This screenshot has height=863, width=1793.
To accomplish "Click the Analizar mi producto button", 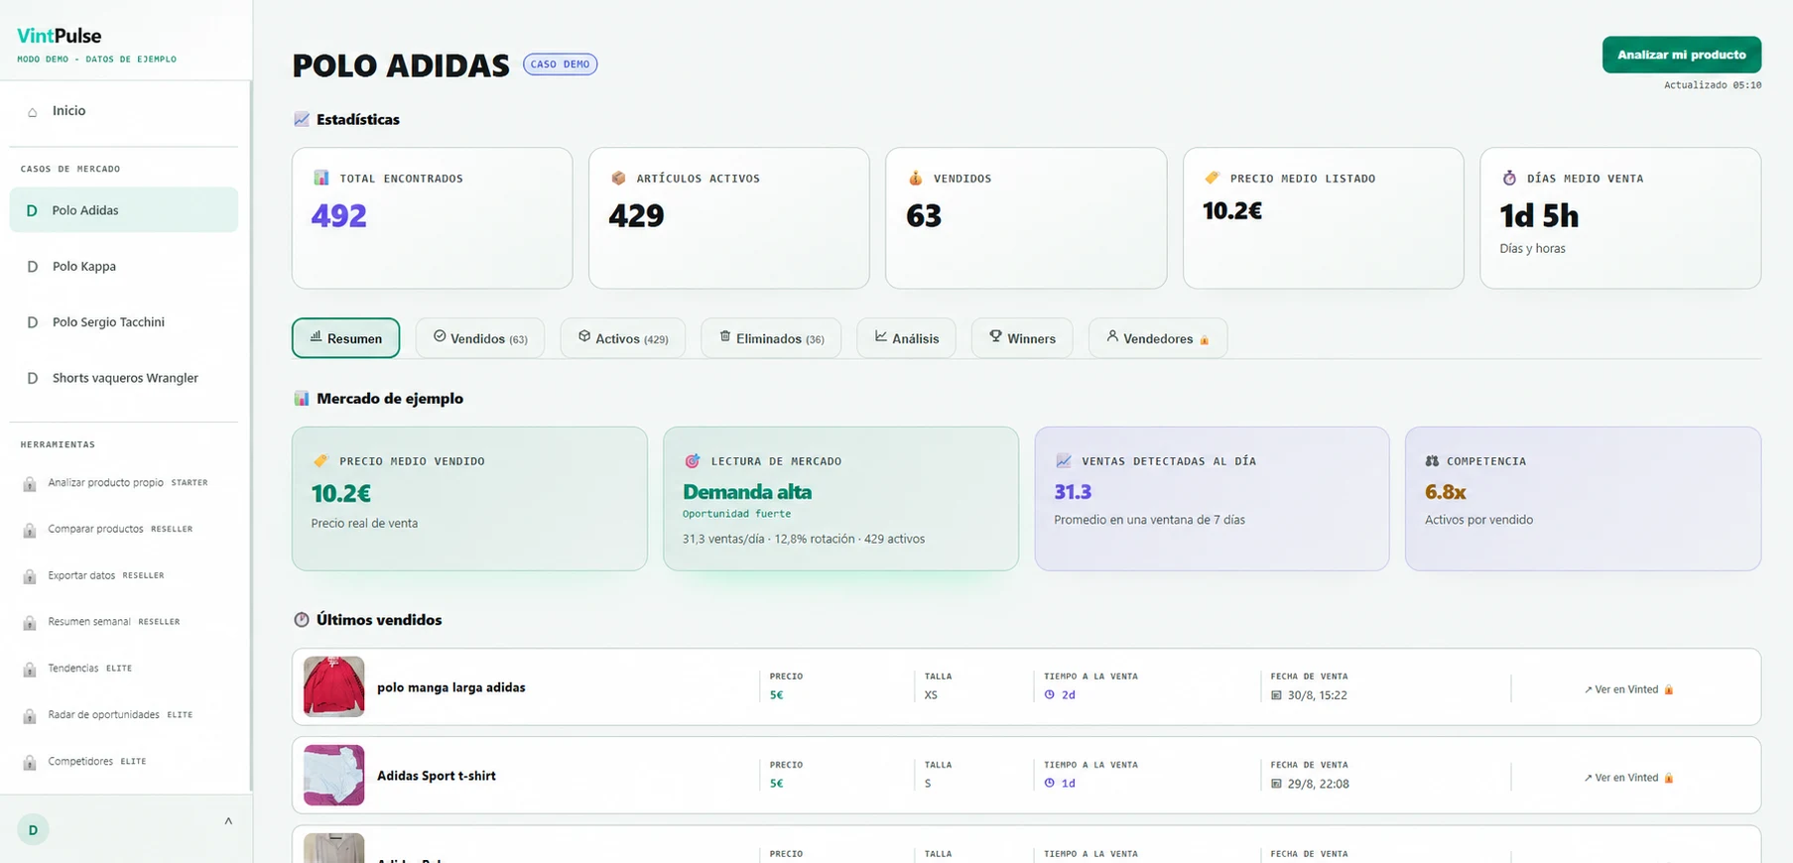I will (1682, 55).
